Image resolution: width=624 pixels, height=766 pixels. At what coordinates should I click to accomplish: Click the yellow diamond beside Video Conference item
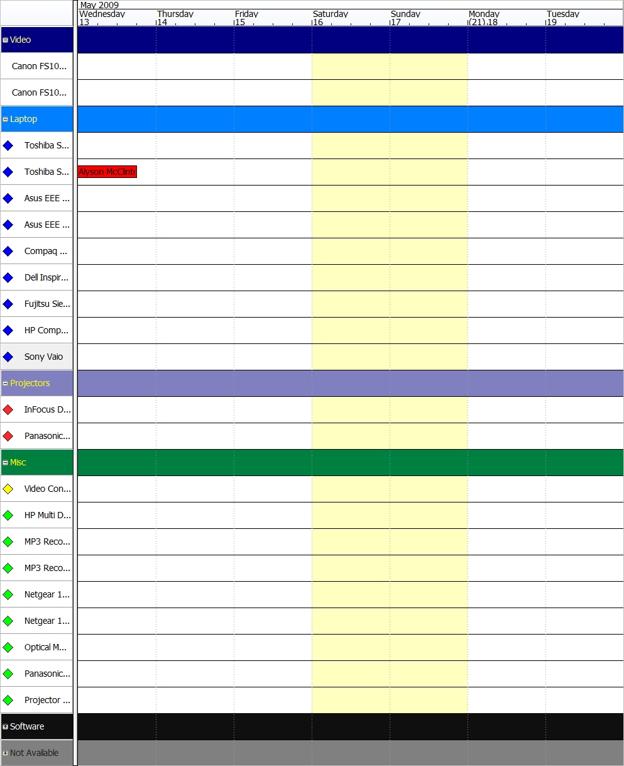click(8, 488)
